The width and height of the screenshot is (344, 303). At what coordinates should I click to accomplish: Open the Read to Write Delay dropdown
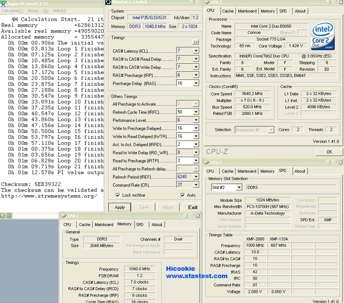pos(196,153)
